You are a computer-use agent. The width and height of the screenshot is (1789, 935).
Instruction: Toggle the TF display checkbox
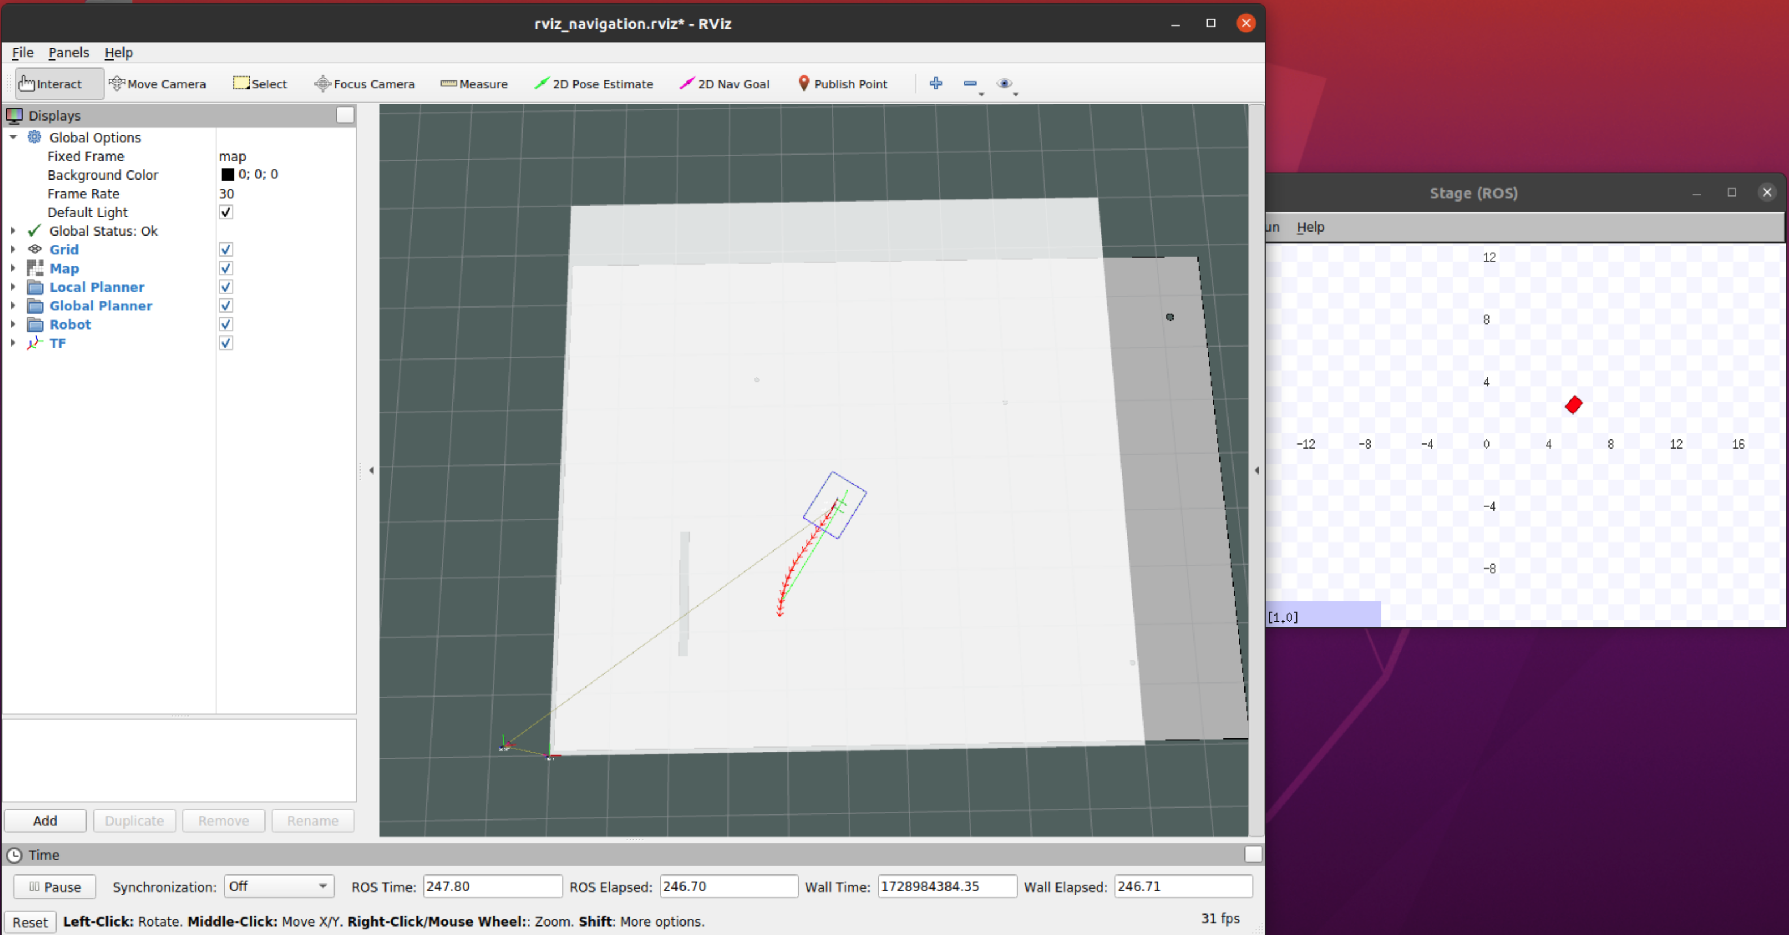point(226,343)
